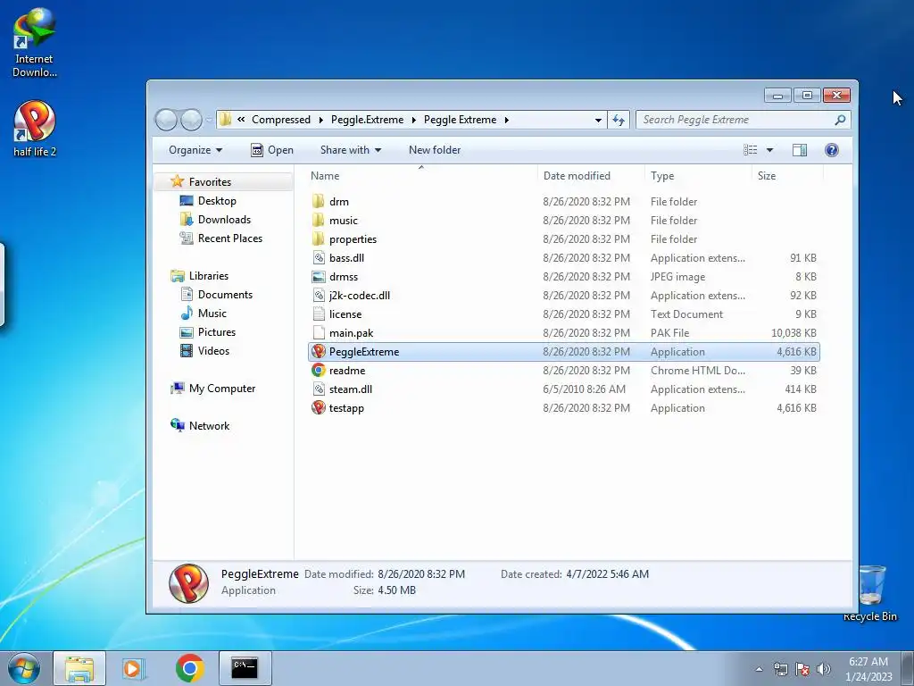
Task: Select the j2k-codec.dll file icon
Action: (319, 295)
